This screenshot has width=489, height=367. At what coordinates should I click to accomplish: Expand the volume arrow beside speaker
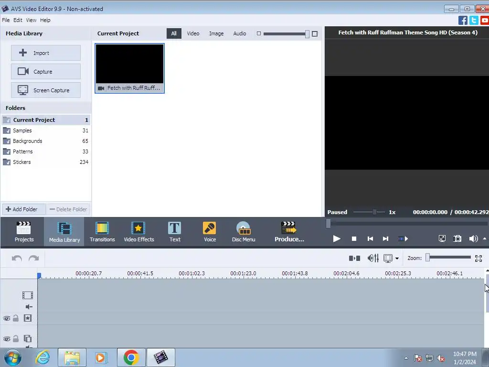(485, 239)
